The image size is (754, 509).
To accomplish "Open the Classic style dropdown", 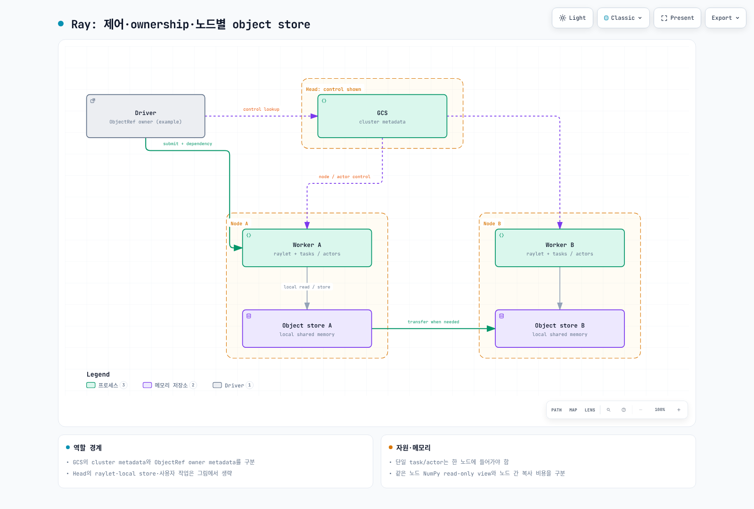I will [623, 18].
